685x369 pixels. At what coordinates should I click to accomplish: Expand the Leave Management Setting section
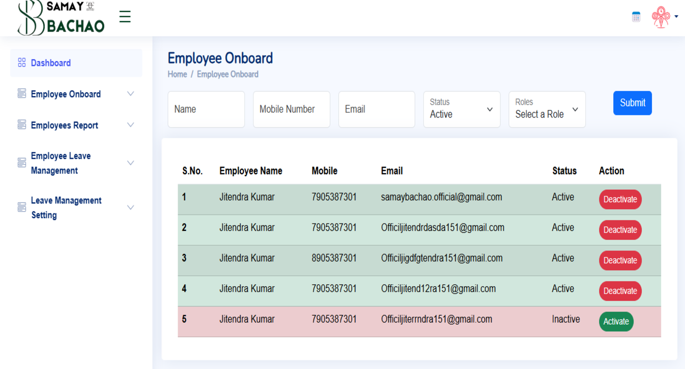click(130, 207)
